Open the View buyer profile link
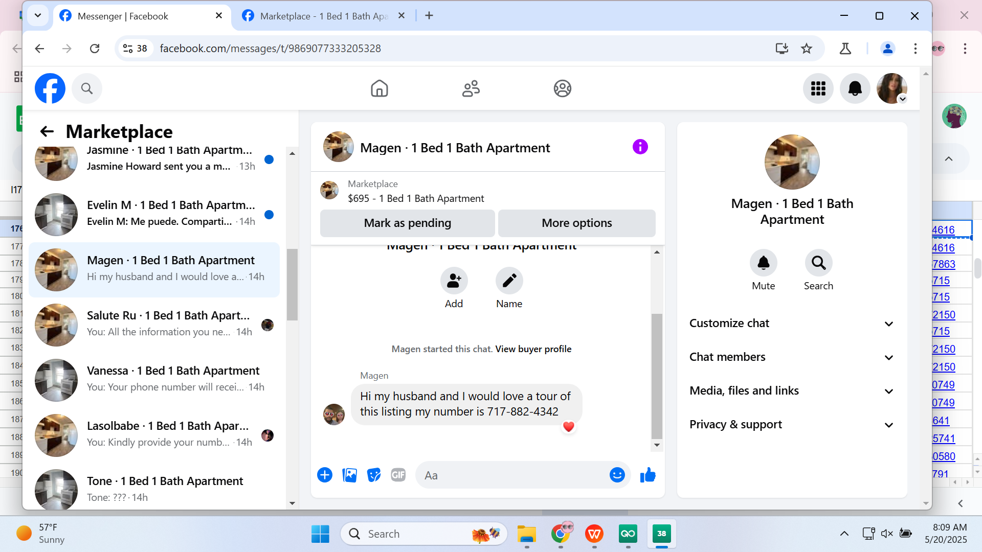Viewport: 982px width, 552px height. pos(533,349)
